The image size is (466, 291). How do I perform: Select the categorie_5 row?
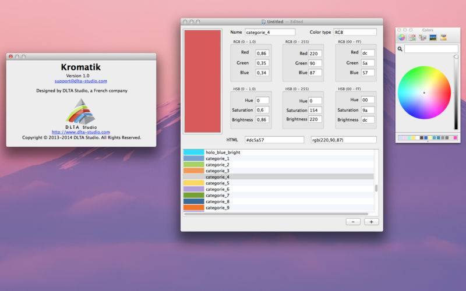[278, 183]
